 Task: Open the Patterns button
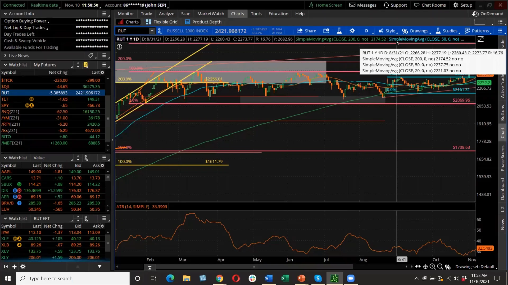[477, 31]
